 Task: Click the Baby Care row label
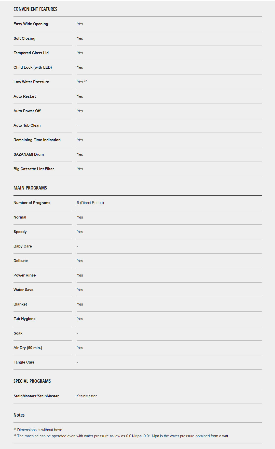coord(23,246)
